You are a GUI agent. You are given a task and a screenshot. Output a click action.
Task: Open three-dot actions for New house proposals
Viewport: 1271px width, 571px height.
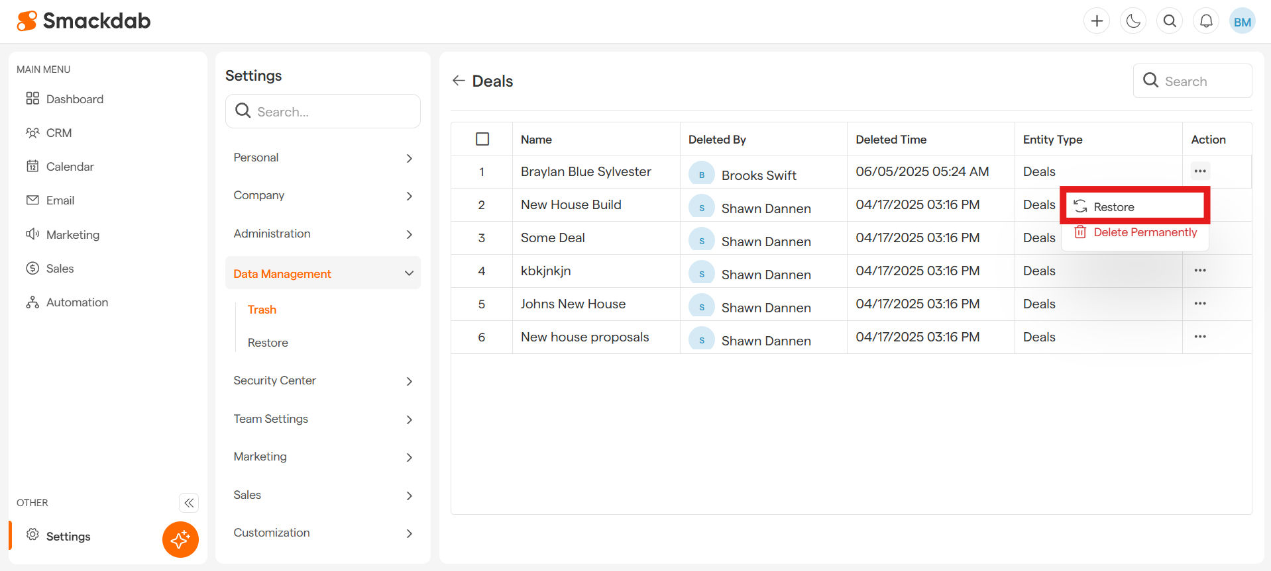coord(1199,337)
